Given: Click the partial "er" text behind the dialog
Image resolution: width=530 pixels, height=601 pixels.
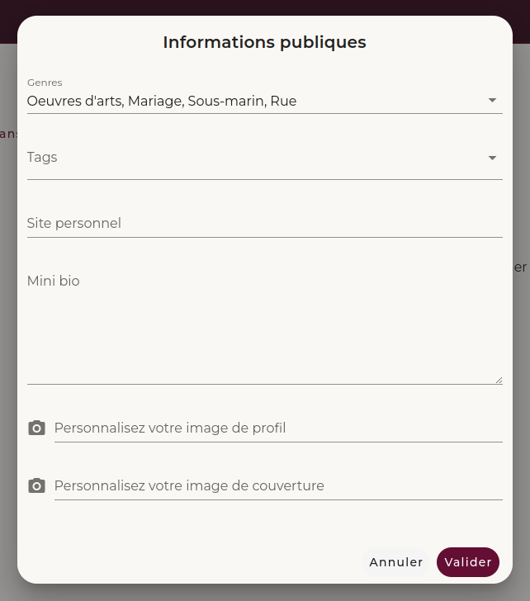Looking at the screenshot, I should [521, 267].
